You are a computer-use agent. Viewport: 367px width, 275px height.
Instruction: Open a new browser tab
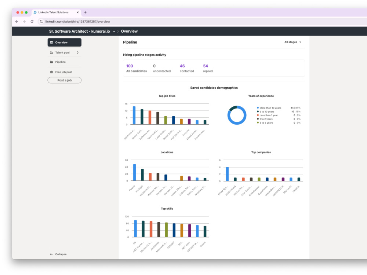coord(86,12)
